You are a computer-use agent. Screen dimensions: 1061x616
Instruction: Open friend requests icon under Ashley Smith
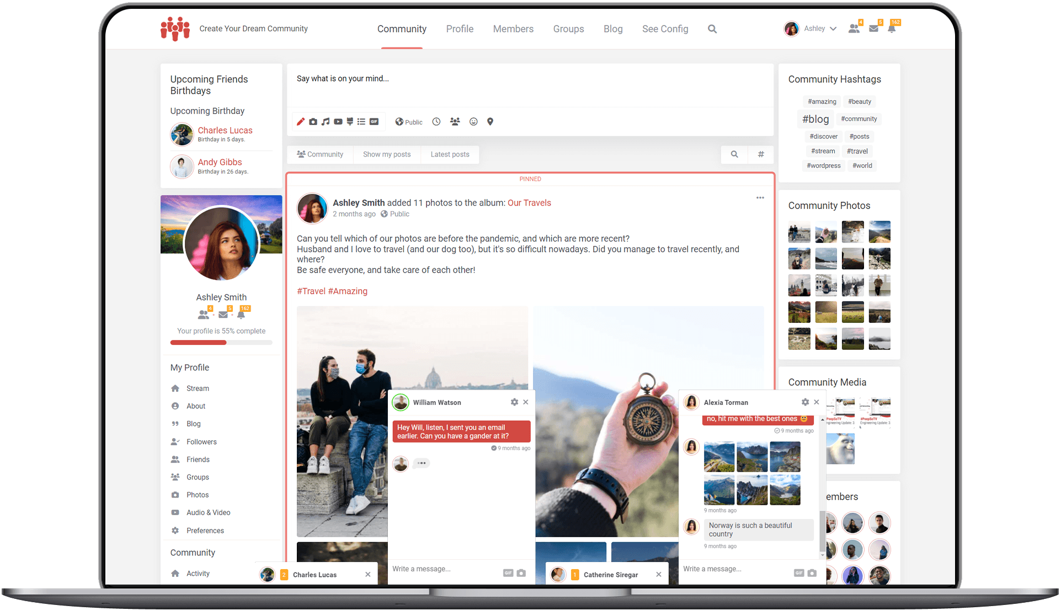(204, 315)
